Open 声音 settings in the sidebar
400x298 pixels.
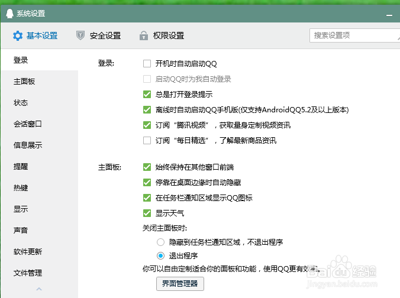click(x=40, y=231)
